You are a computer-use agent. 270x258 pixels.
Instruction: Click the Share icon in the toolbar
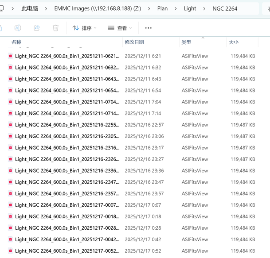37,28
